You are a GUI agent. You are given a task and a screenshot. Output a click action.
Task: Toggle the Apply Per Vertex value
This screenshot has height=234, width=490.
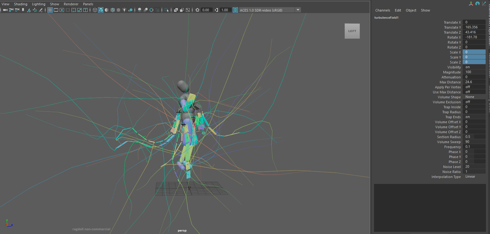(474, 87)
